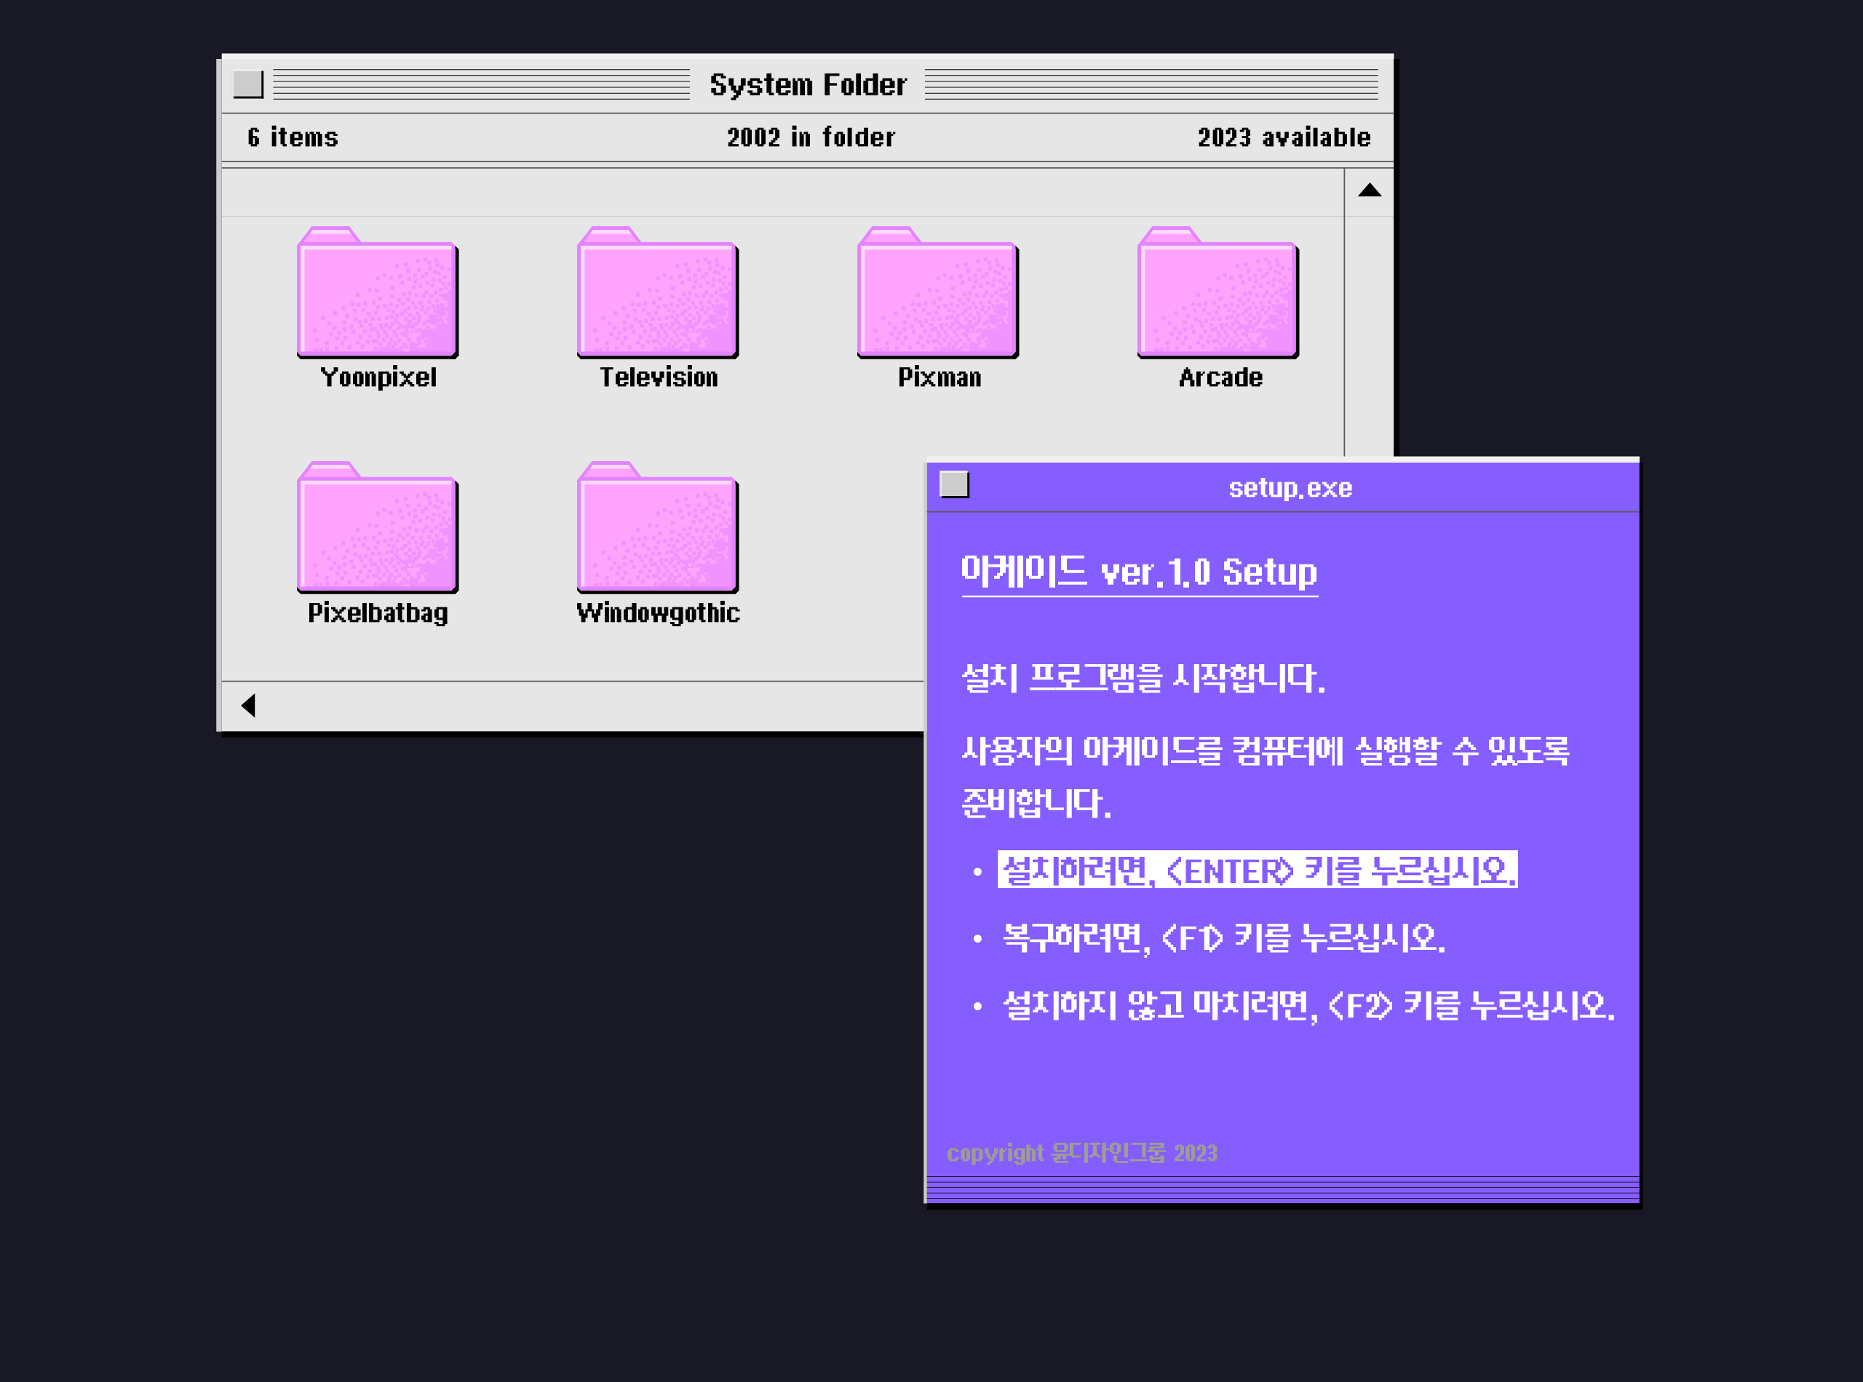Click the Arcade folder name label
The image size is (1863, 1382).
click(1220, 378)
